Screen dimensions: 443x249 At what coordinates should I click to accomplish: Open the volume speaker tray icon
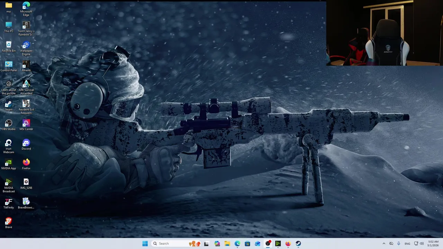click(422, 243)
